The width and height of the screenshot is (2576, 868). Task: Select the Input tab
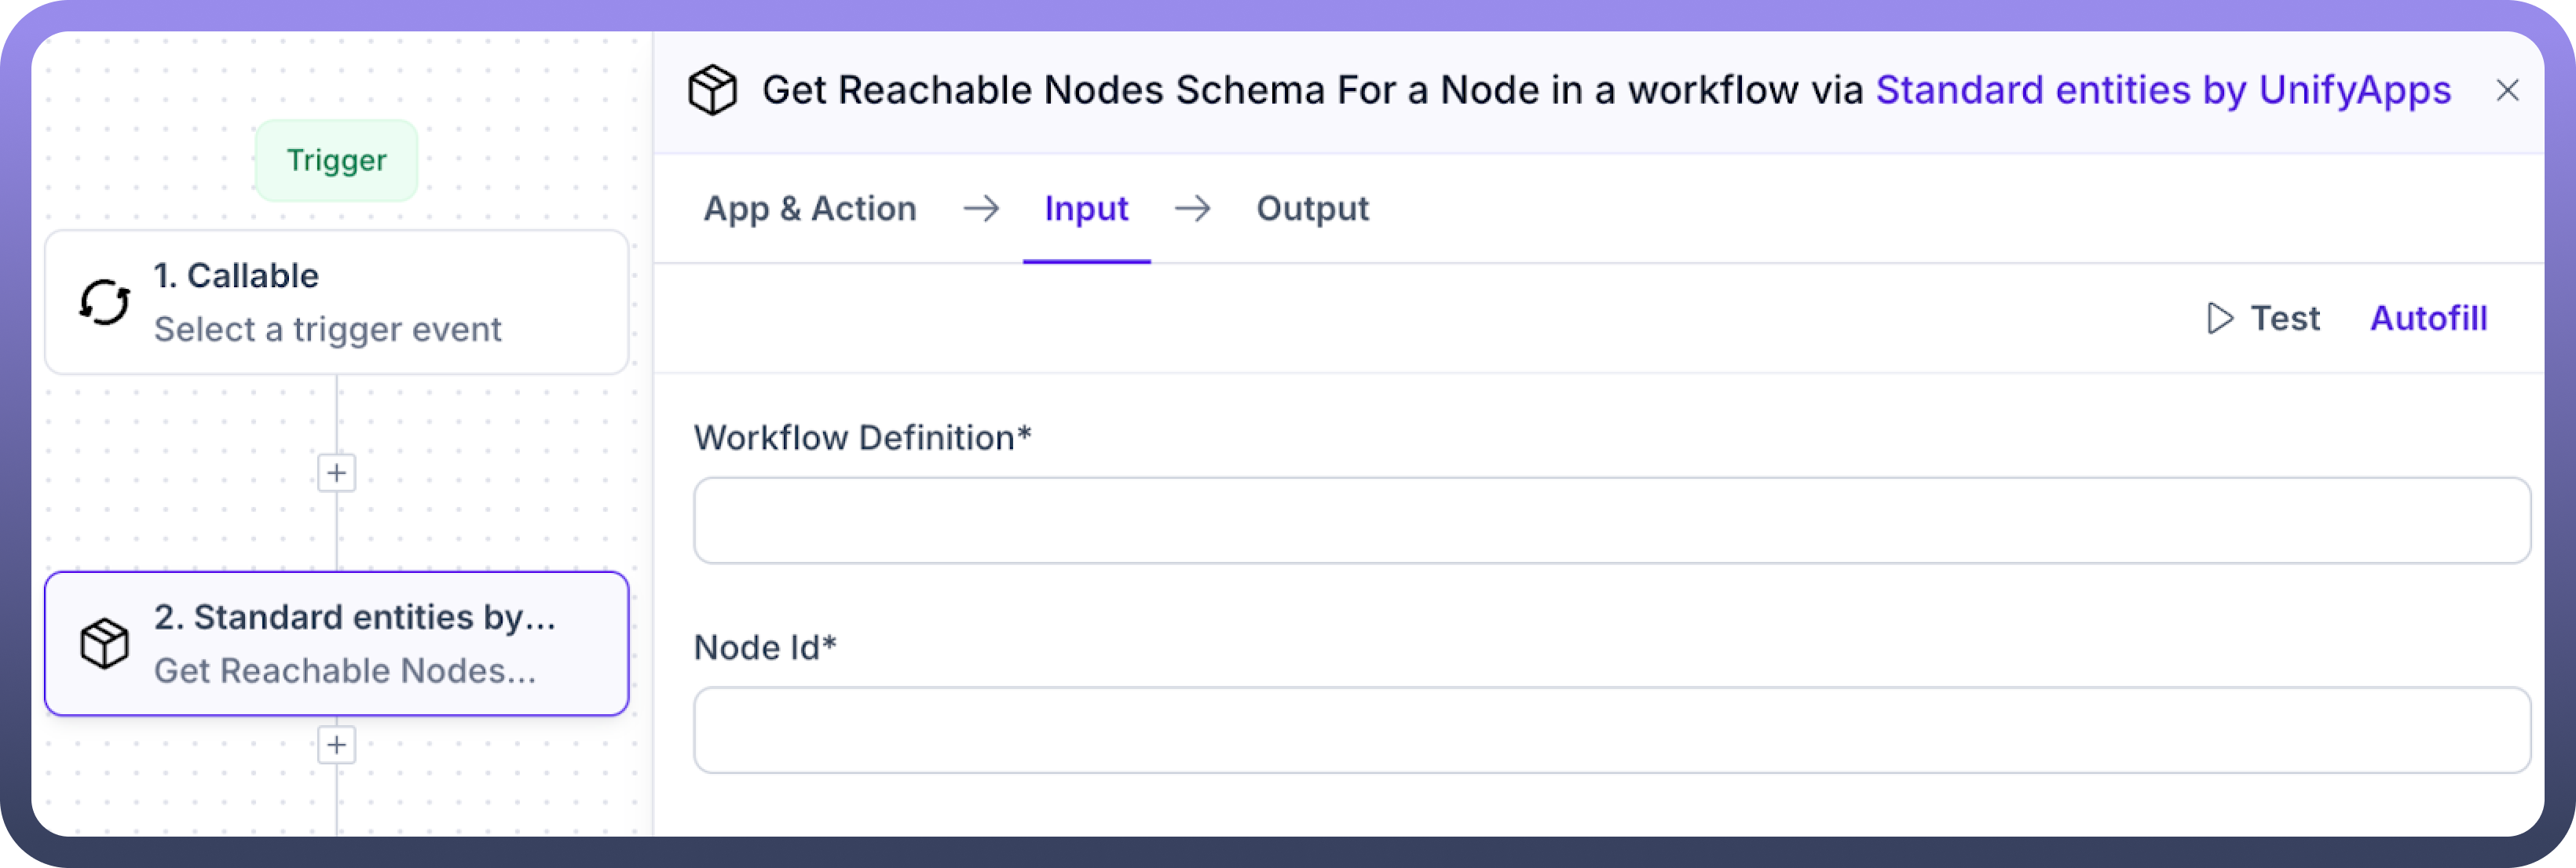tap(1086, 209)
